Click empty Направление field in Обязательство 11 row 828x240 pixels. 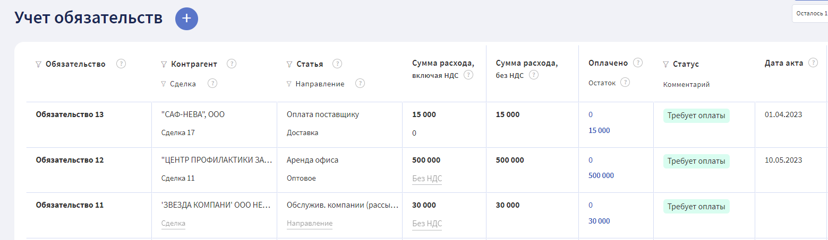click(x=310, y=224)
